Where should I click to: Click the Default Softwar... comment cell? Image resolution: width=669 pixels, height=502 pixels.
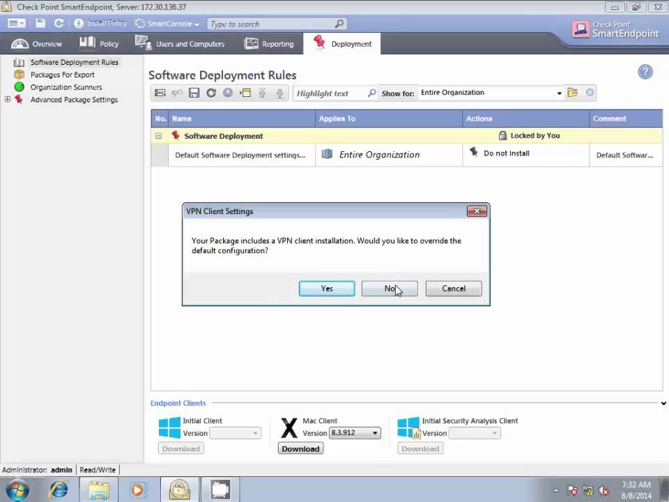(x=626, y=155)
